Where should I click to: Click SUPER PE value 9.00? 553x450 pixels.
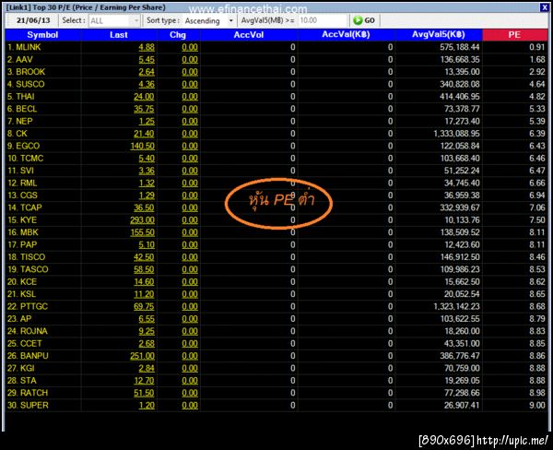pyautogui.click(x=537, y=406)
